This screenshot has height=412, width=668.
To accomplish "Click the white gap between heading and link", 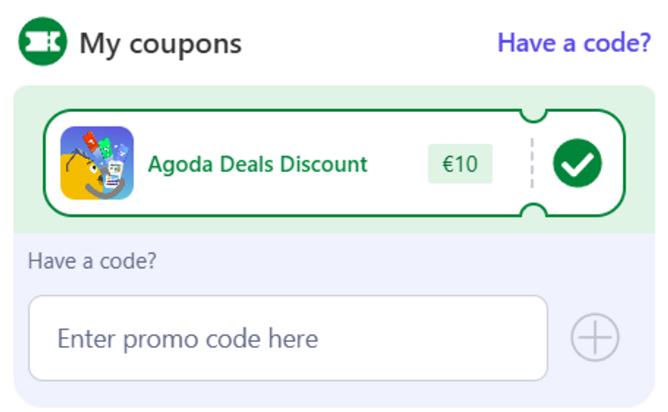I will pyautogui.click(x=371, y=43).
